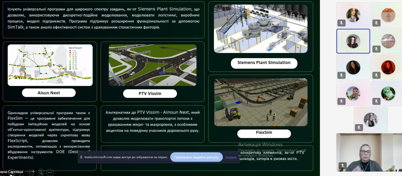Click the top paragraph starting "Існують універсальні програми"
The image size is (402, 176).
click(x=103, y=18)
